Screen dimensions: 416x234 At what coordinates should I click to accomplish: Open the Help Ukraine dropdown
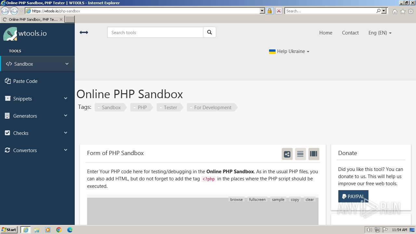tap(289, 51)
